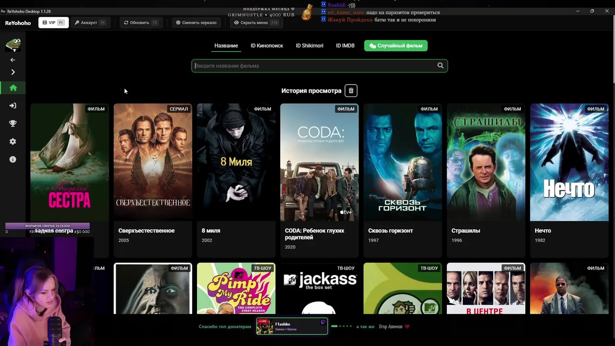Pick a random movie with Случайный фильм

pos(396,46)
